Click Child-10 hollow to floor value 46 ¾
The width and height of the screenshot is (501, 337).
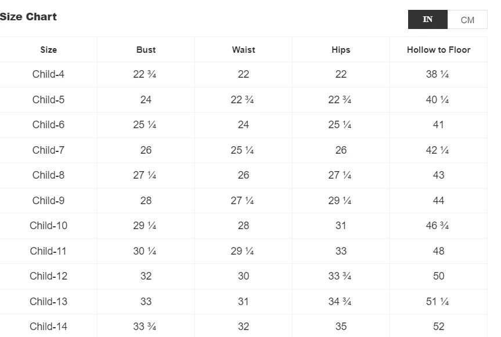pos(437,226)
